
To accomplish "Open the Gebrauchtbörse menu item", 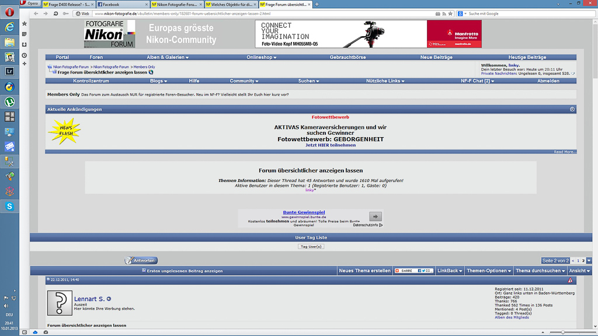I will pos(347,57).
